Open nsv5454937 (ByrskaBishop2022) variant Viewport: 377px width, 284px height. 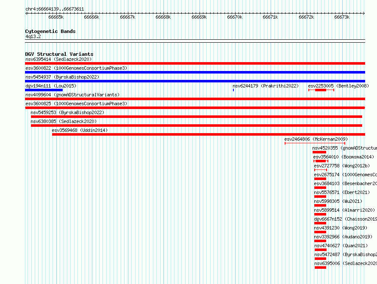62,77
